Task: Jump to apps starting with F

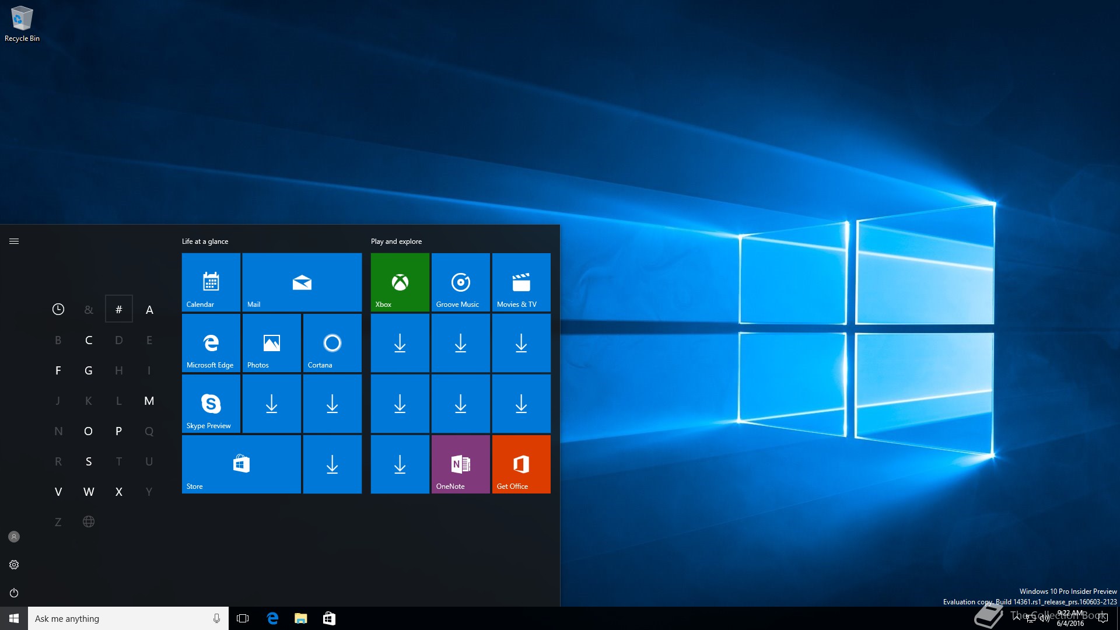Action: (58, 370)
